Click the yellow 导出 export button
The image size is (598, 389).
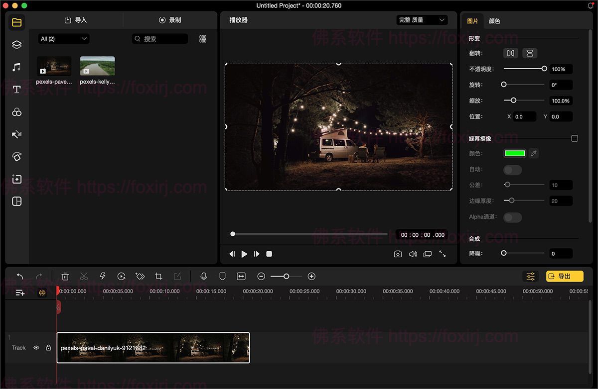click(x=565, y=276)
